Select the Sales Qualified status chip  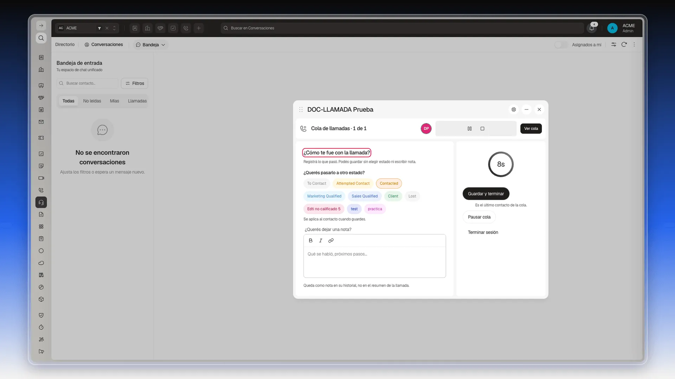[365, 196]
